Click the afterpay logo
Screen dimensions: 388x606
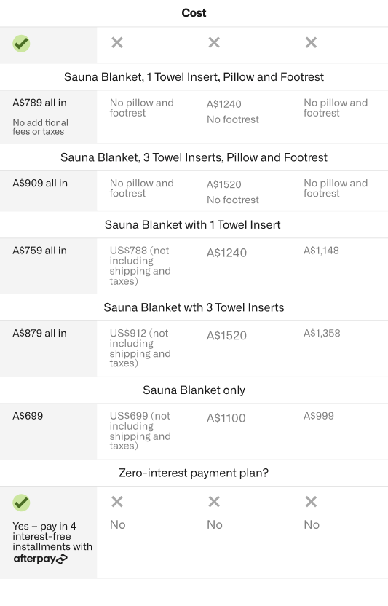[x=40, y=559]
